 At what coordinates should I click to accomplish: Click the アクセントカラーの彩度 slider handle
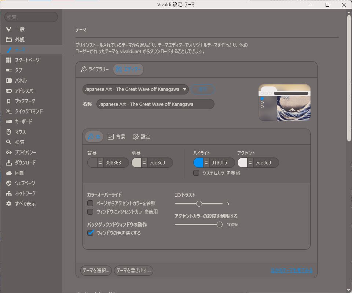click(x=220, y=225)
